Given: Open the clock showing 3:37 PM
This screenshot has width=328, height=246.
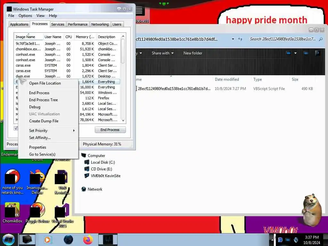Looking at the screenshot, I should point(312,240).
